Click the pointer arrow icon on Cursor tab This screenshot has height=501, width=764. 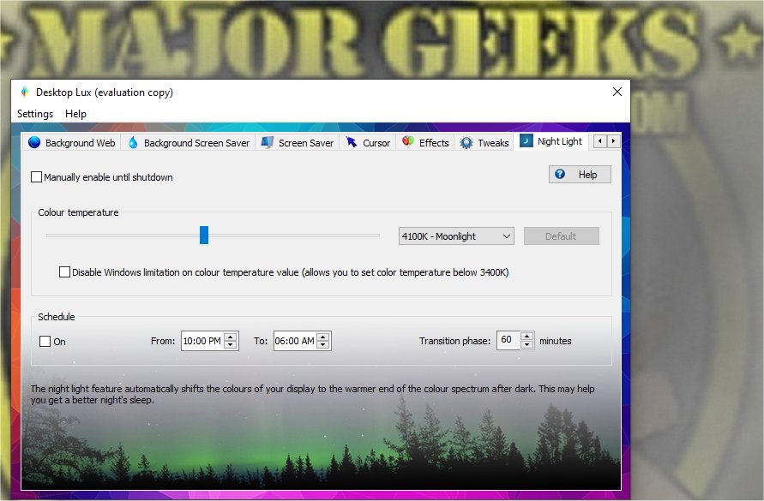352,142
